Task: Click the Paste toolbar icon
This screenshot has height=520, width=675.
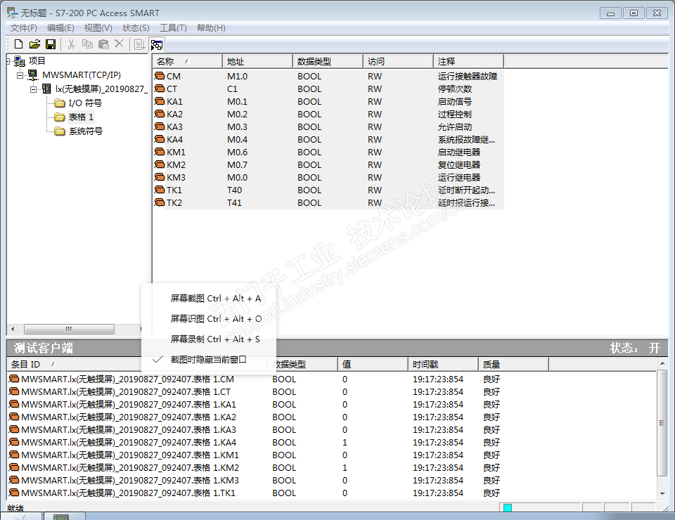Action: pos(104,44)
